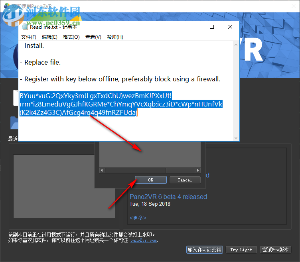Screen dimensions: 300x262
Task: Maximize the Read me.txt Notepad window
Action: pos(212,27)
